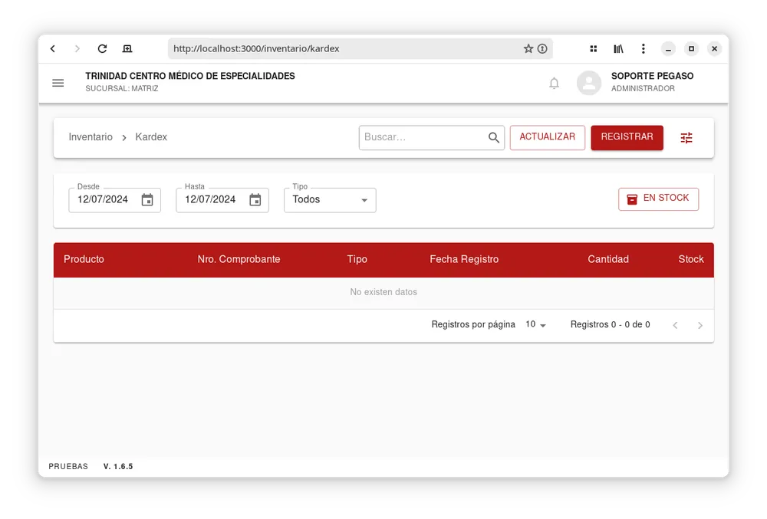This screenshot has width=767, height=519.
Task: Change records per page dropdown 10
Action: pyautogui.click(x=535, y=324)
